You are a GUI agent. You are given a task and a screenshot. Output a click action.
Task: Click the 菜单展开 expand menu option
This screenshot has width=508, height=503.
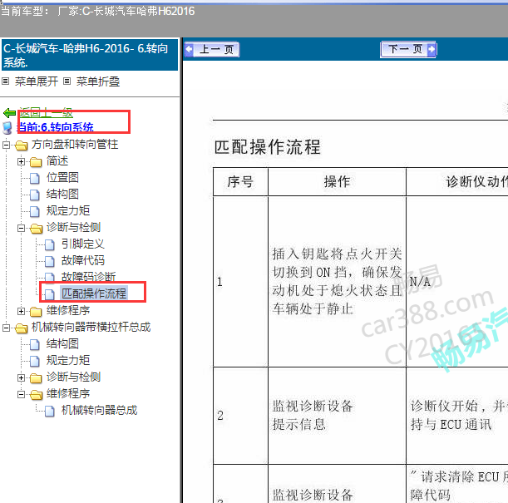[37, 81]
